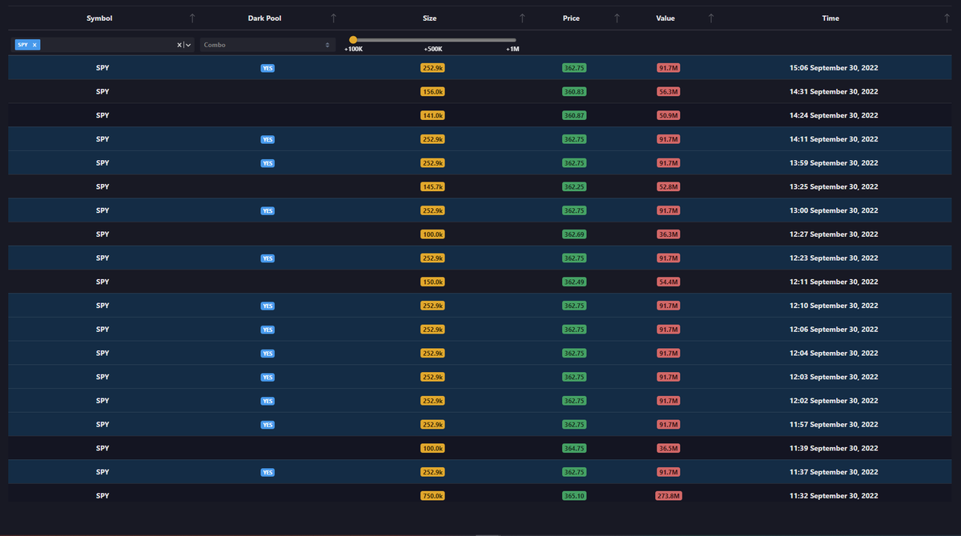961x536 pixels.
Task: Sort by Size using its arrow icon
Action: point(522,18)
